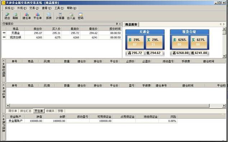Screen dimensions: 228x142
Task: Pin the 行情报价 panel with the pushpin icon
Action: (x=117, y=24)
